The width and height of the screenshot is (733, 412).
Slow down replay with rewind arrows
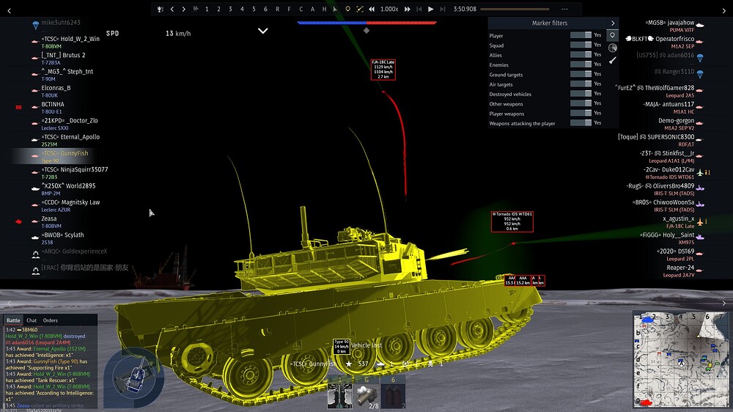(x=372, y=9)
